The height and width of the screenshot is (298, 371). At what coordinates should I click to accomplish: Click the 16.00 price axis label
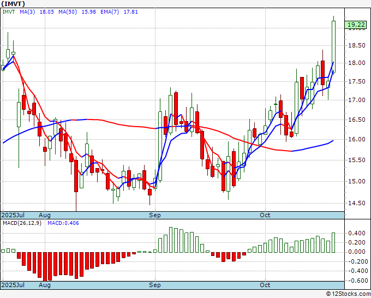357,139
